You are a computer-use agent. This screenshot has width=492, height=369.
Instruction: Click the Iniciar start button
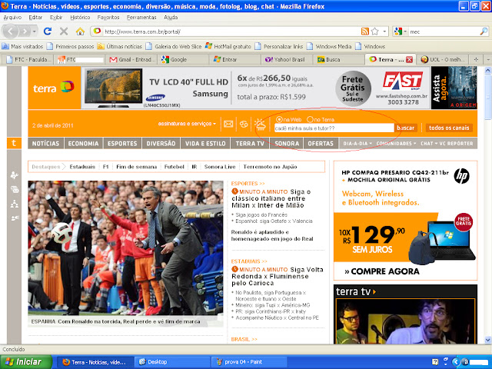coord(25,362)
